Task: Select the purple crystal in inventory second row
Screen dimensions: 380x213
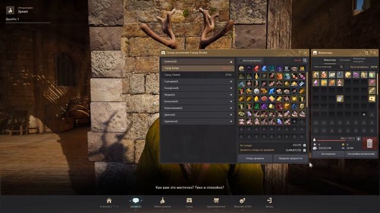Action: tap(316, 83)
